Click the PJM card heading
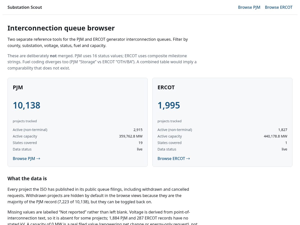 pyautogui.click(x=18, y=87)
